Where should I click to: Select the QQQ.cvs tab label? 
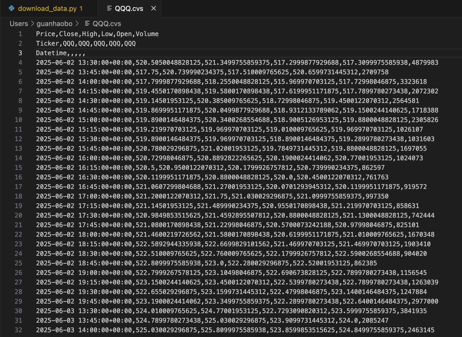(129, 8)
